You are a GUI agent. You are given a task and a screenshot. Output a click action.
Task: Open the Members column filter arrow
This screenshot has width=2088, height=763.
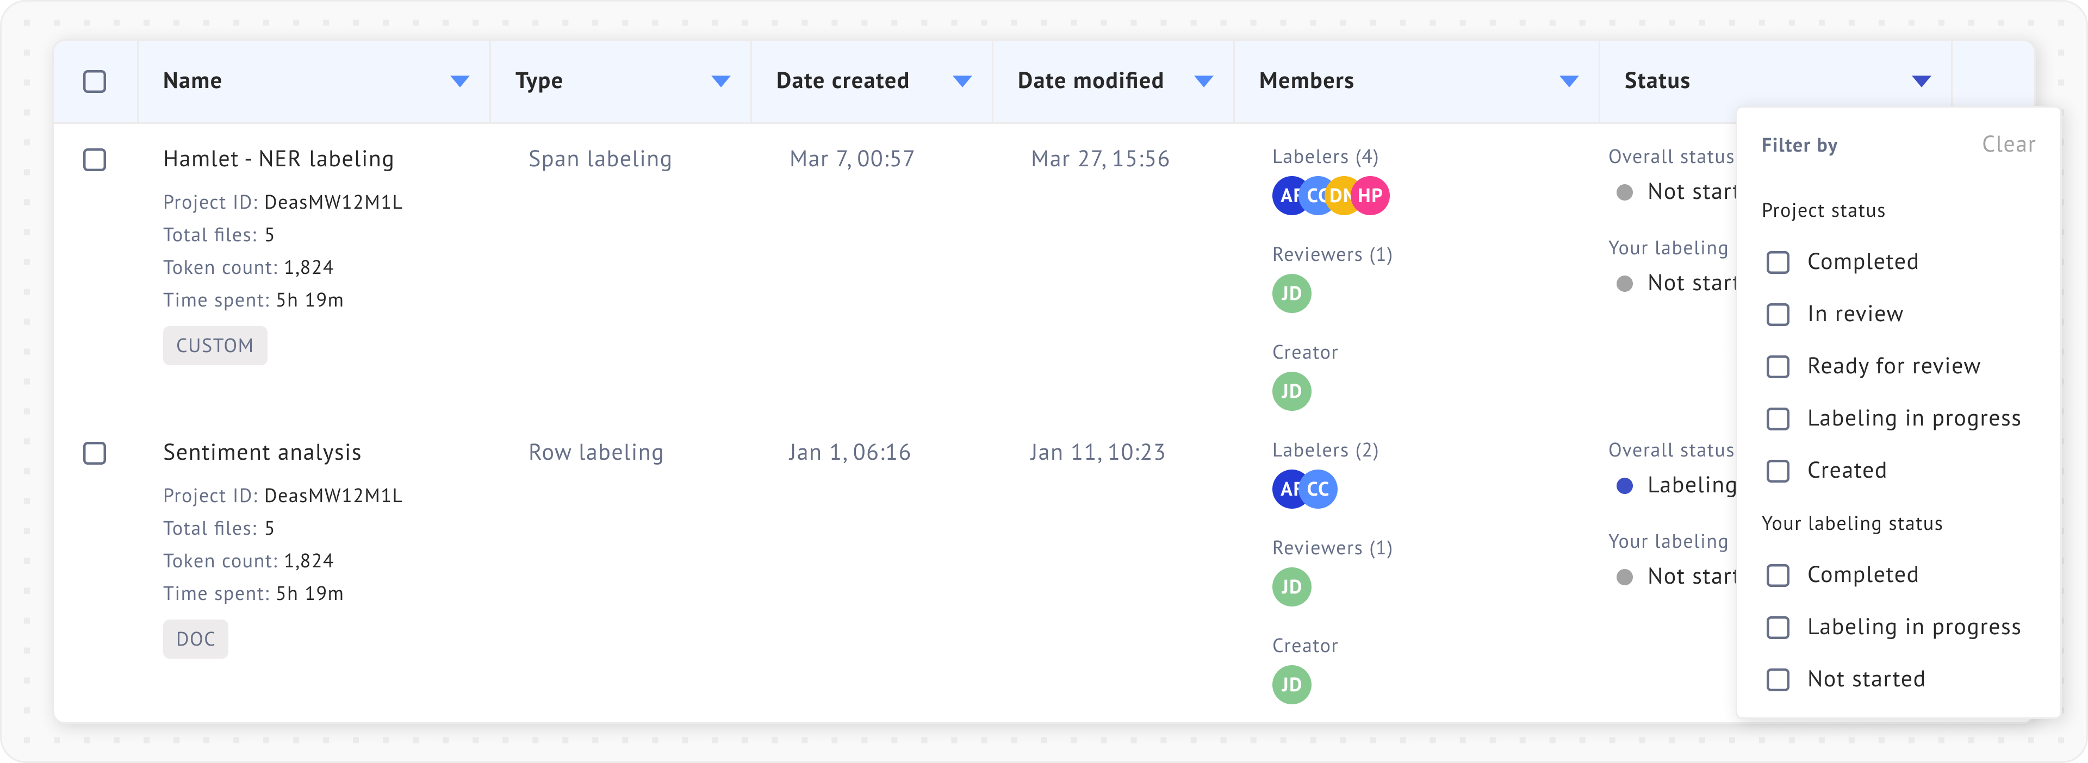tap(1568, 81)
